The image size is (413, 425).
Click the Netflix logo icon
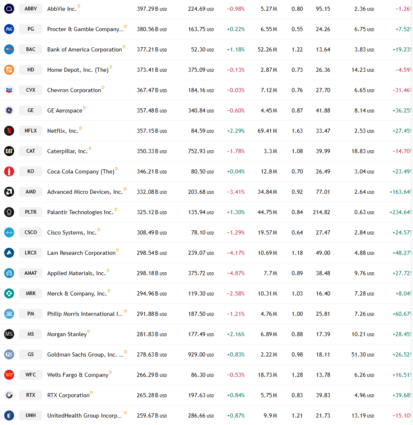coord(9,131)
